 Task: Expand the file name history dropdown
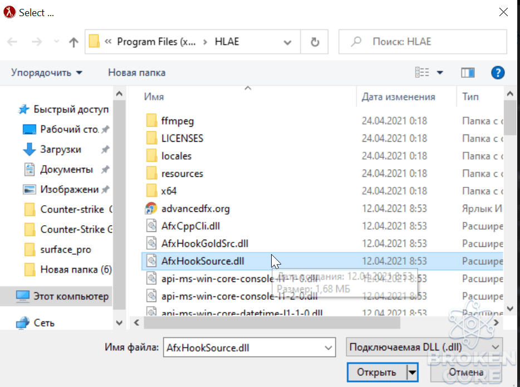[x=328, y=348]
